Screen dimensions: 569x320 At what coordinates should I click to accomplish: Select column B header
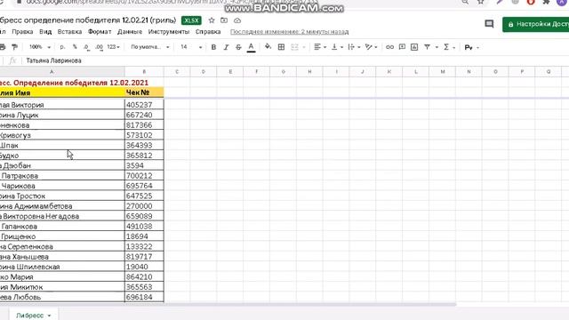click(144, 72)
